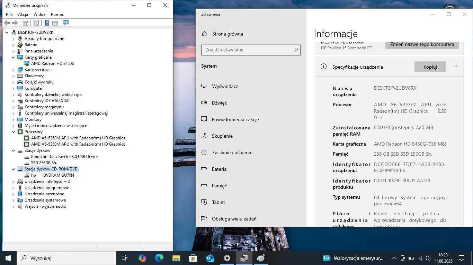This screenshot has width=473, height=265.
Task: Select the SSD 256GB Sh. drive entry
Action: pos(44,163)
